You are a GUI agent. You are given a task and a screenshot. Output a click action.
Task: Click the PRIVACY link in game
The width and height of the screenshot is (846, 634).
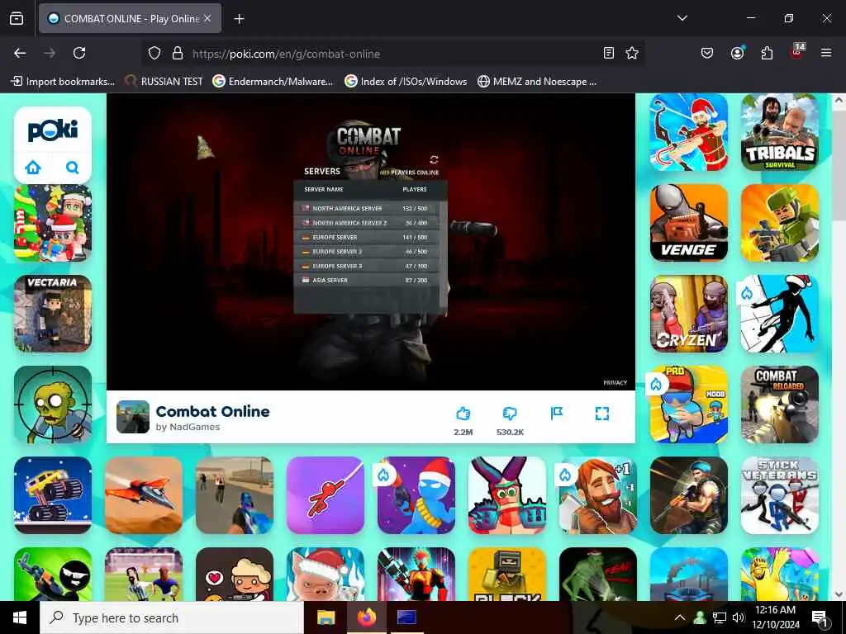pos(615,383)
